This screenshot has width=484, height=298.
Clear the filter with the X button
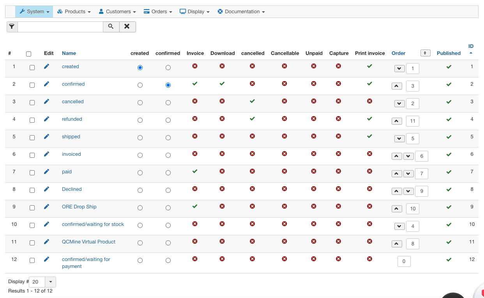point(127,26)
